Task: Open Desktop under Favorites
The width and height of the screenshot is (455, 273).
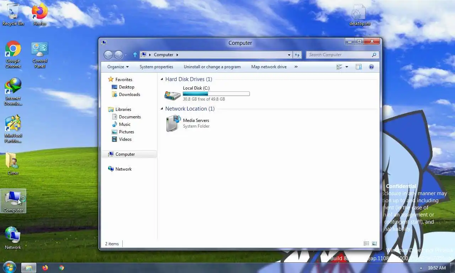Action: (127, 87)
